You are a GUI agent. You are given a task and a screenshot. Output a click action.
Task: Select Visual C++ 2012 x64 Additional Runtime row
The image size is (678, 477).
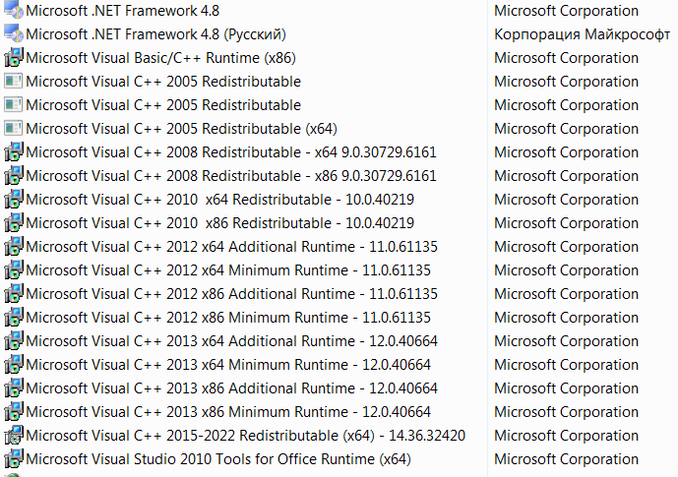click(231, 247)
